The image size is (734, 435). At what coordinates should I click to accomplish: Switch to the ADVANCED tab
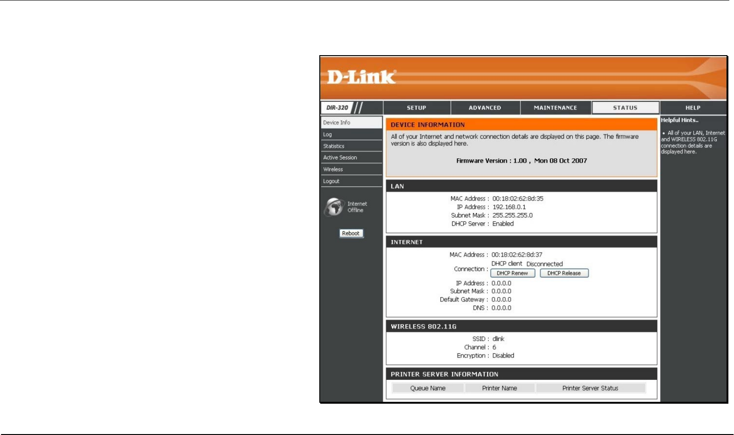click(x=485, y=108)
